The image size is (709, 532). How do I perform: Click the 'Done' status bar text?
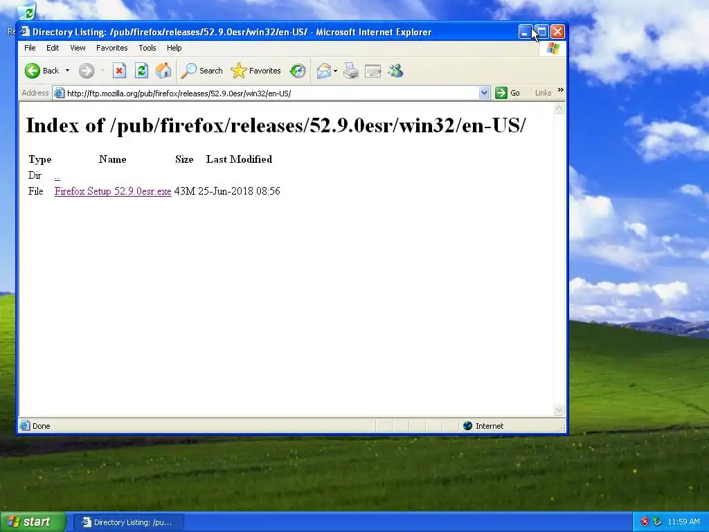(41, 426)
